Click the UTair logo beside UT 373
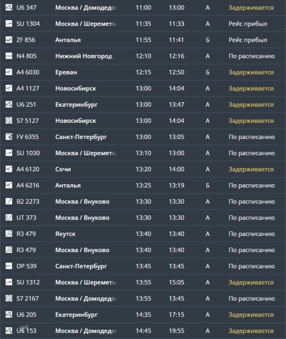 [9, 218]
